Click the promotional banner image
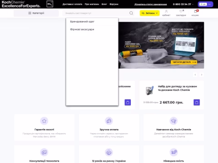 (161, 45)
